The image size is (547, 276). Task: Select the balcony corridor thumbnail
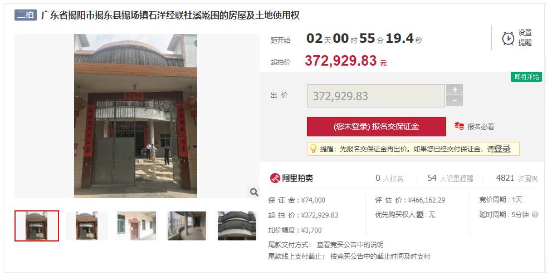pos(187,226)
